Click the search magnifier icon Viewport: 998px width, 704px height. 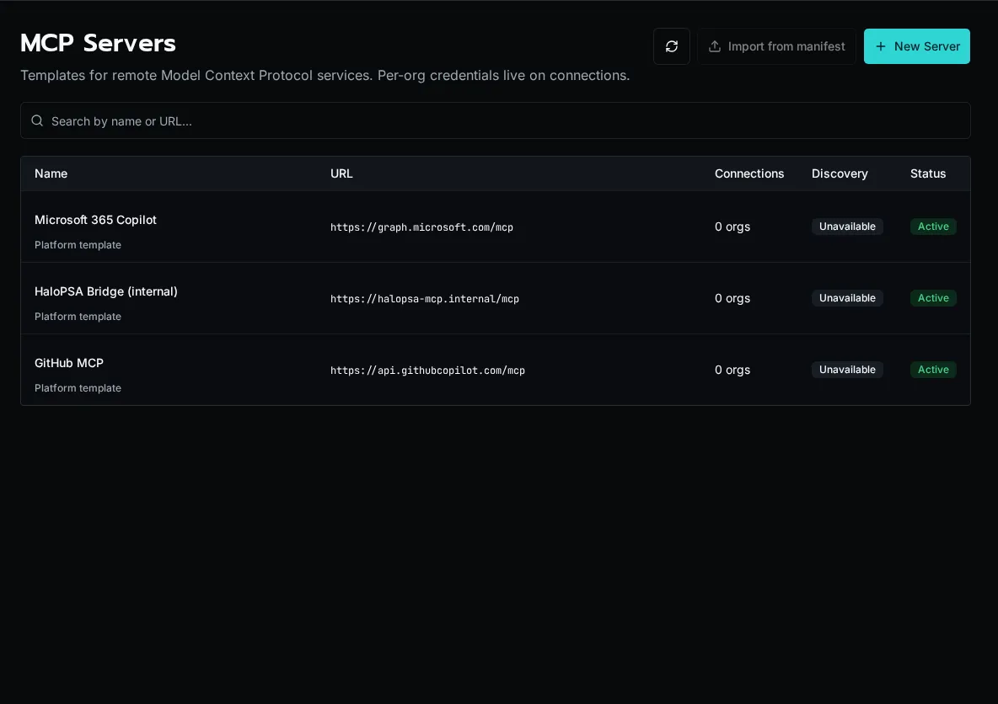(37, 120)
